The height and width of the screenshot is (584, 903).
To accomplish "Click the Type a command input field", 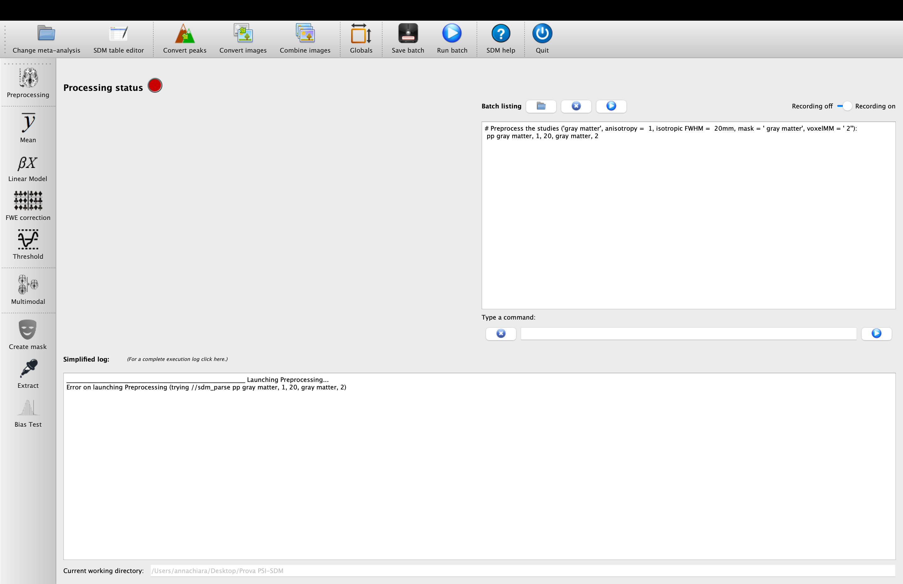I will pos(688,334).
